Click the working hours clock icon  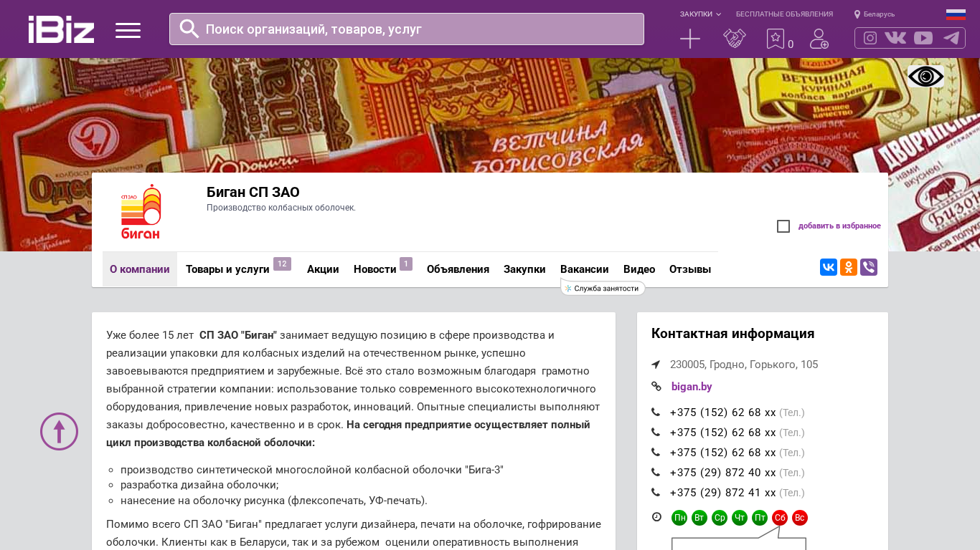pyautogui.click(x=656, y=517)
